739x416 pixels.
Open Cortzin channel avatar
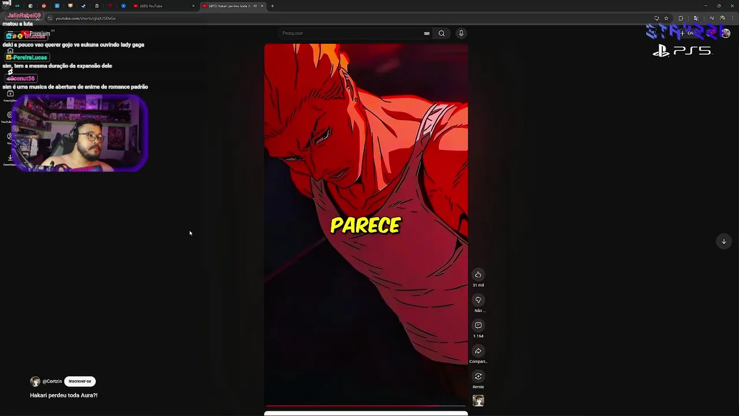point(35,381)
